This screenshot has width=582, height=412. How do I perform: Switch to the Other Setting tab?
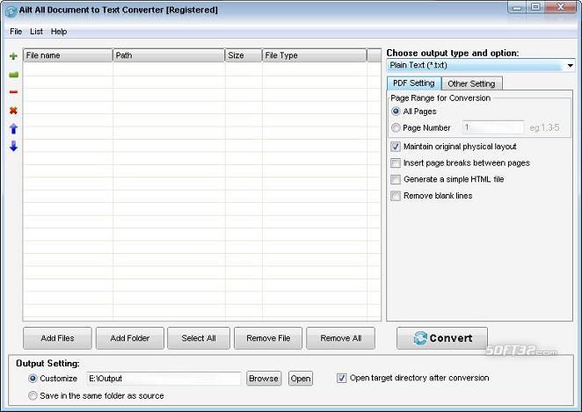click(x=471, y=83)
